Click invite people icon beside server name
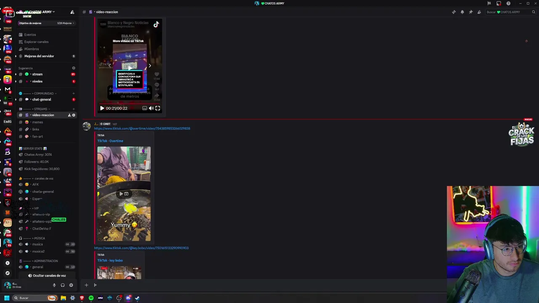Viewport: 539px width, 303px height. 72,12
